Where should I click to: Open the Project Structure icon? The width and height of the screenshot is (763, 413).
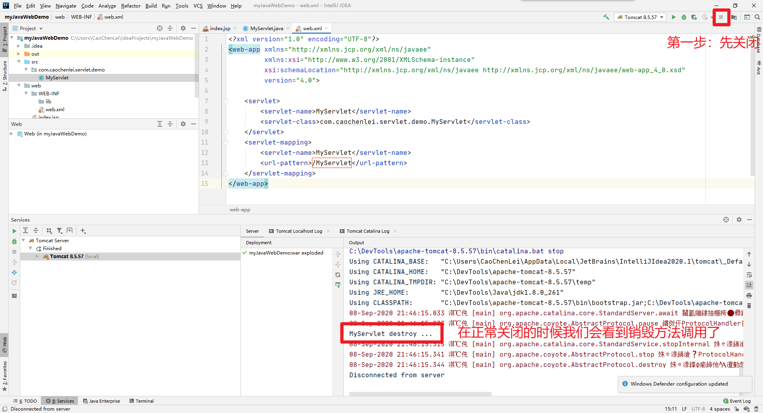734,17
